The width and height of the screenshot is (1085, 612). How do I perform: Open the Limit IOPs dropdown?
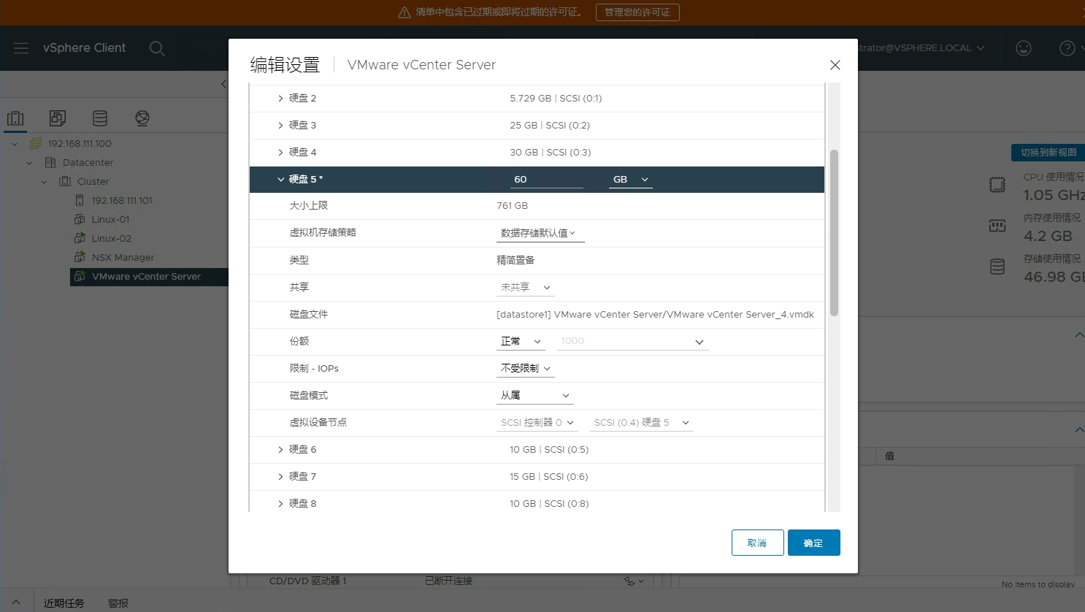coord(525,369)
